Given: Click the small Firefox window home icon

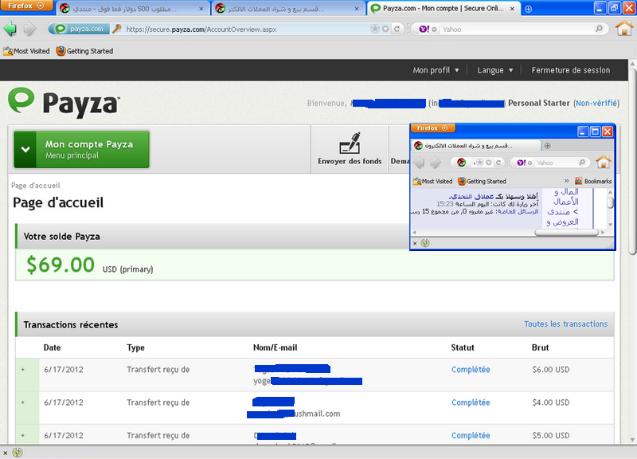Looking at the screenshot, I should (x=604, y=163).
